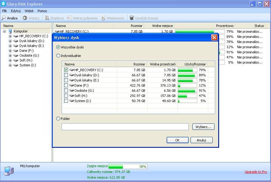The image size is (271, 182).
Task: Open the Widok menu
Action: click(29, 11)
